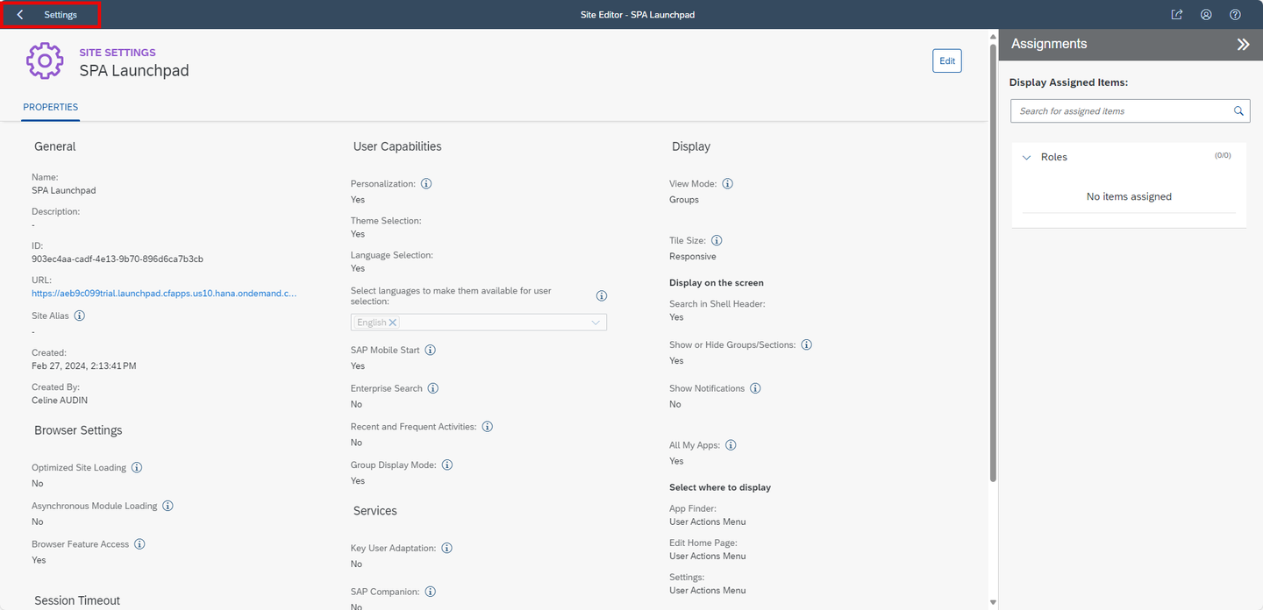Show info for Personalization
1263x610 pixels.
(x=426, y=184)
